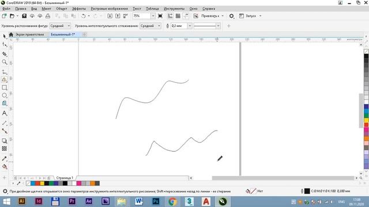The height and width of the screenshot is (207, 369).
Task: Expand shape recognition level dropdown
Action: [69, 26]
